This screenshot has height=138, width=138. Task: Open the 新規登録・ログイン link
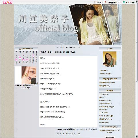pyautogui.click(x=115, y=3)
